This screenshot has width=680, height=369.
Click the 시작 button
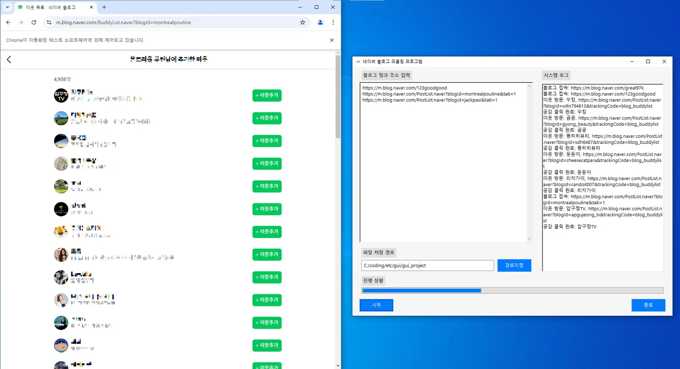(376, 305)
